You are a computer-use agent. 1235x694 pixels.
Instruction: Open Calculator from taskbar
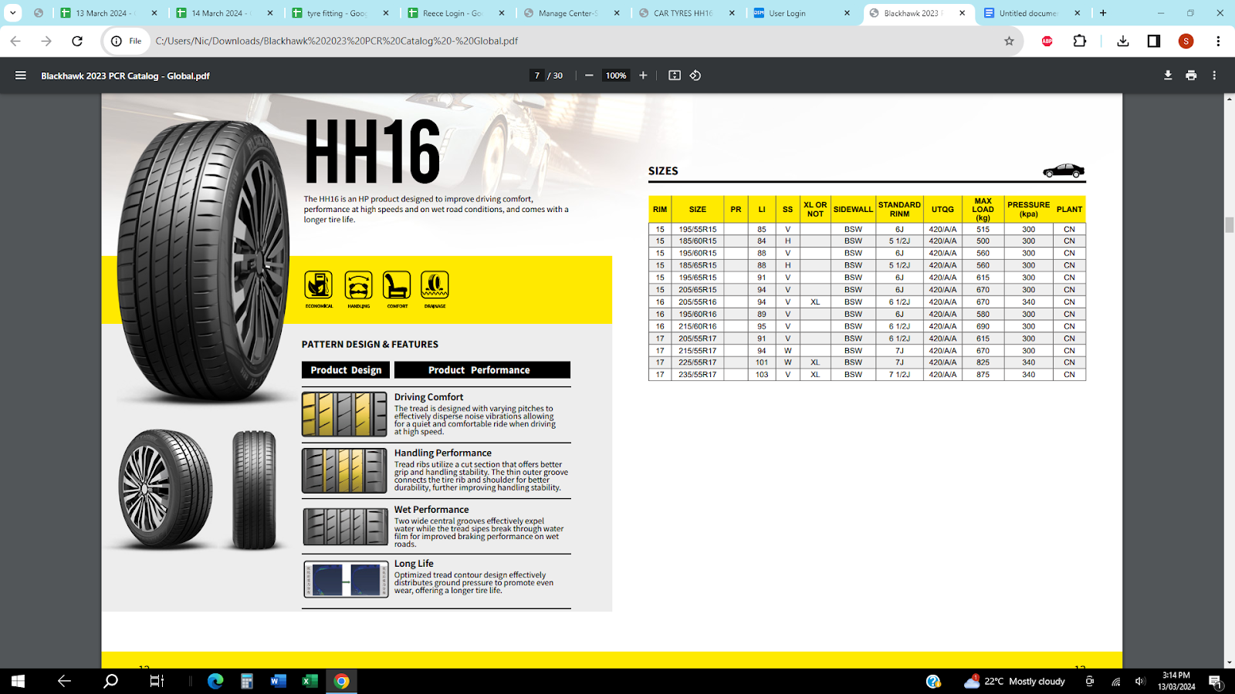pyautogui.click(x=247, y=681)
